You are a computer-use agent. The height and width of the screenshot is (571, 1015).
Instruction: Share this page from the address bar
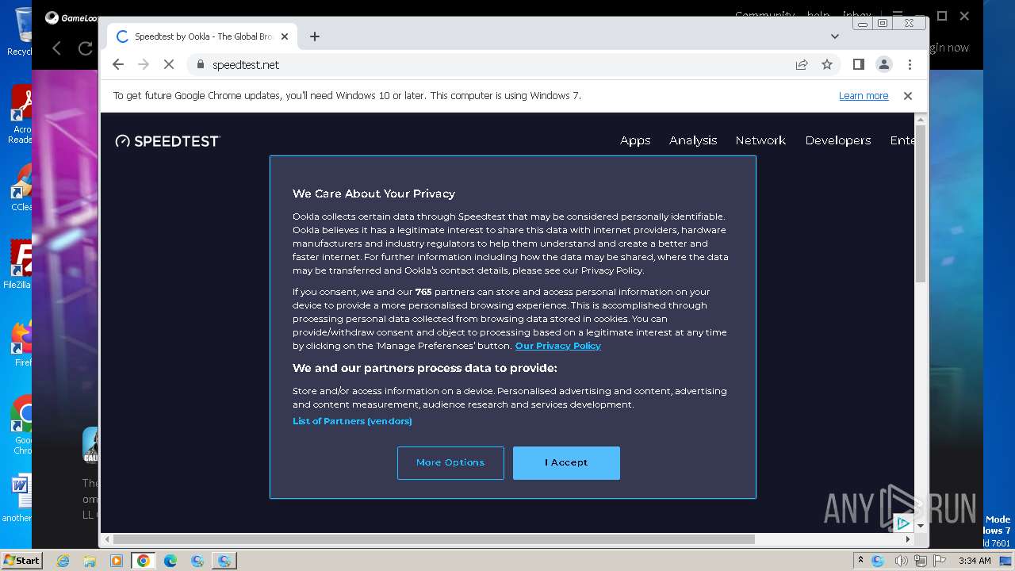coord(802,64)
